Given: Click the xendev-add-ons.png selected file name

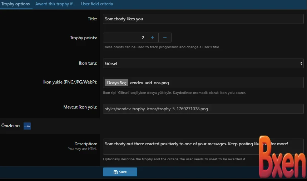Looking at the screenshot, I should 149,83.
